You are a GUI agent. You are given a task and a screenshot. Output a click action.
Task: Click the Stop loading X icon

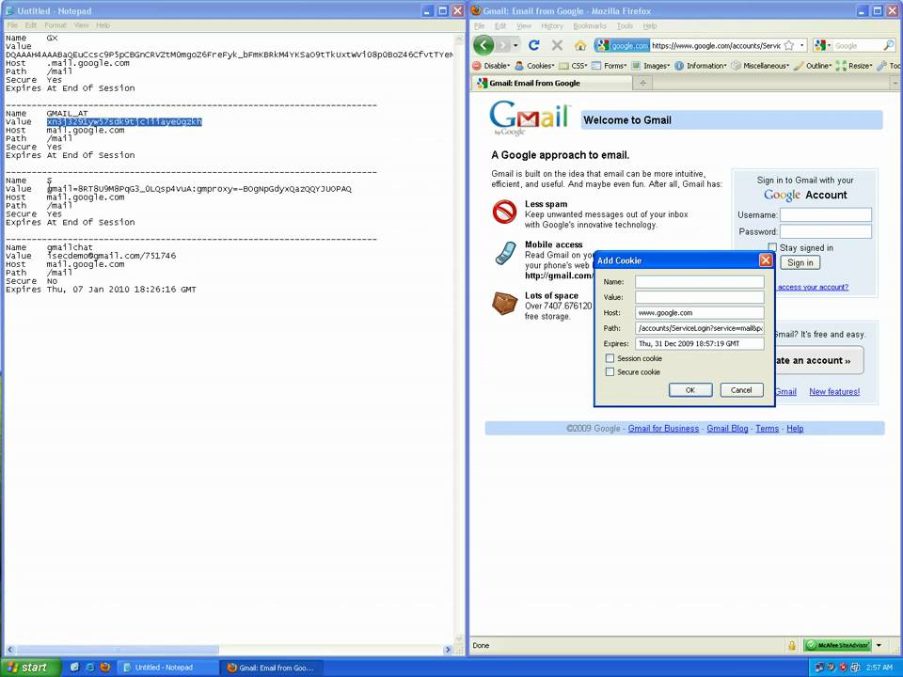(557, 45)
